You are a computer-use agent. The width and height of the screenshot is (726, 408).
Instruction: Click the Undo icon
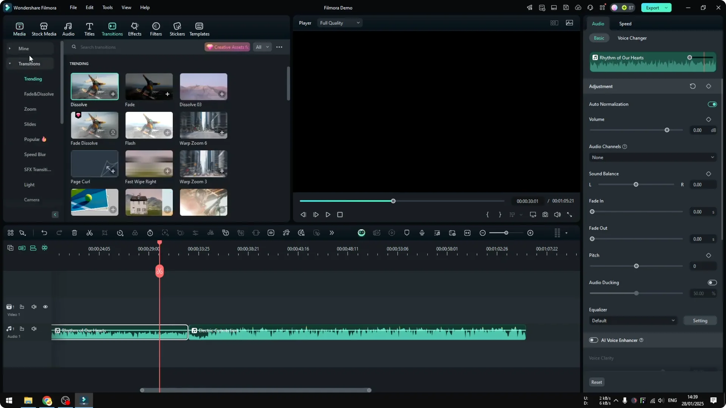point(44,233)
